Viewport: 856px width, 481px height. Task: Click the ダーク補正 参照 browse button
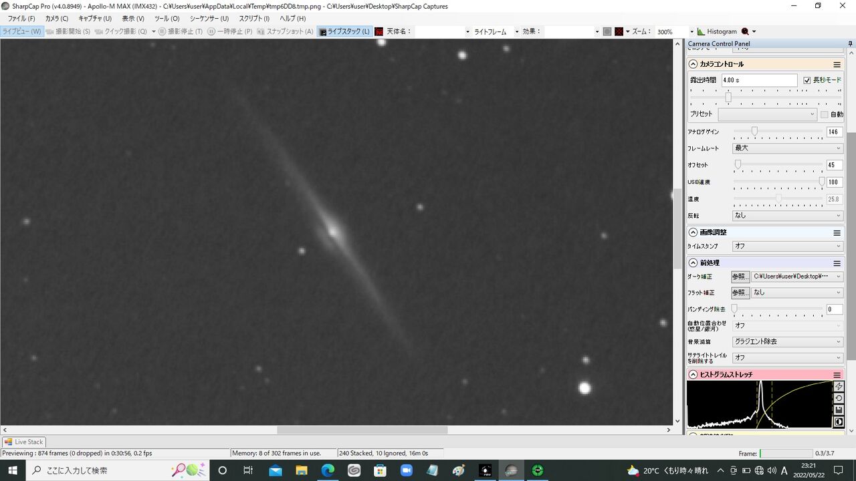pos(740,276)
